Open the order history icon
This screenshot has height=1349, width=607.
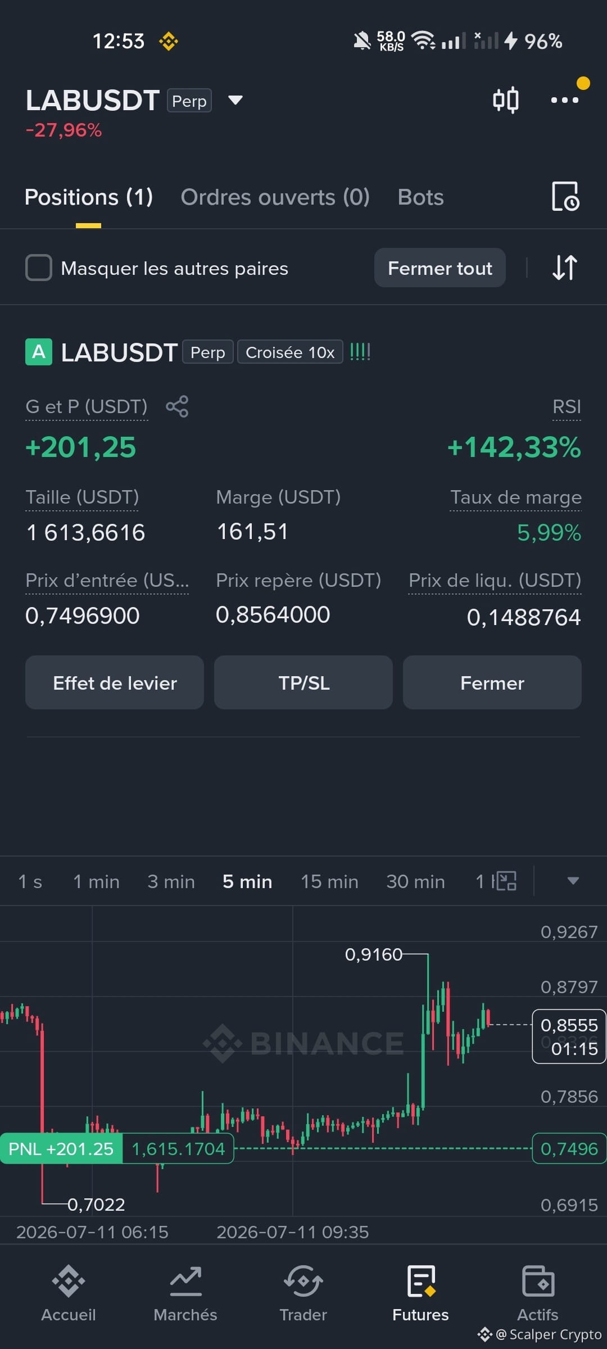tap(565, 197)
